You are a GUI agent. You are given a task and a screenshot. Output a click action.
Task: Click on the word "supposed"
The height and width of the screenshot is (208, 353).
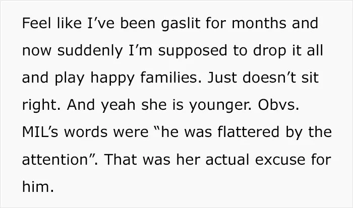click(x=193, y=51)
